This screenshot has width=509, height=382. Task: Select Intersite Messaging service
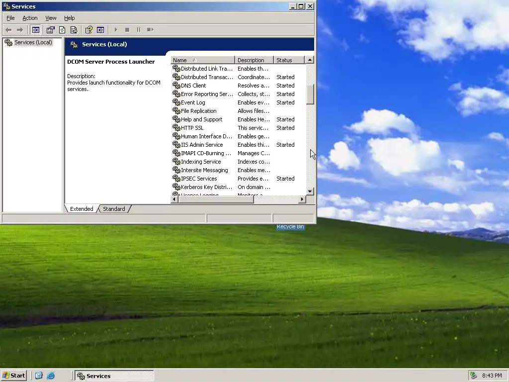point(238,170)
